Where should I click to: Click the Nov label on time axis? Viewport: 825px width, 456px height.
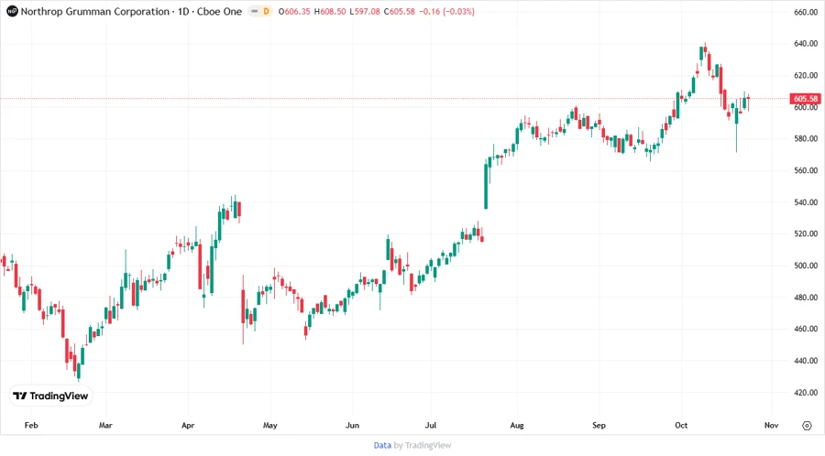[x=770, y=426]
